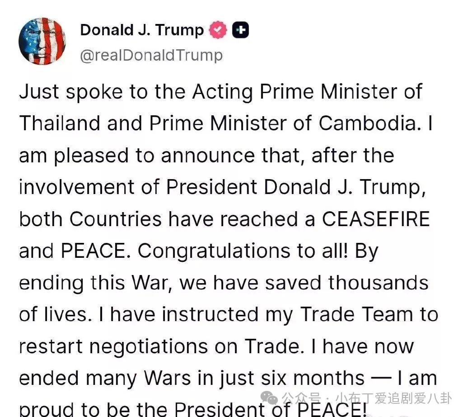Open the Donald J. Trump display name
Image resolution: width=467 pixels, height=417 pixels.
(142, 30)
